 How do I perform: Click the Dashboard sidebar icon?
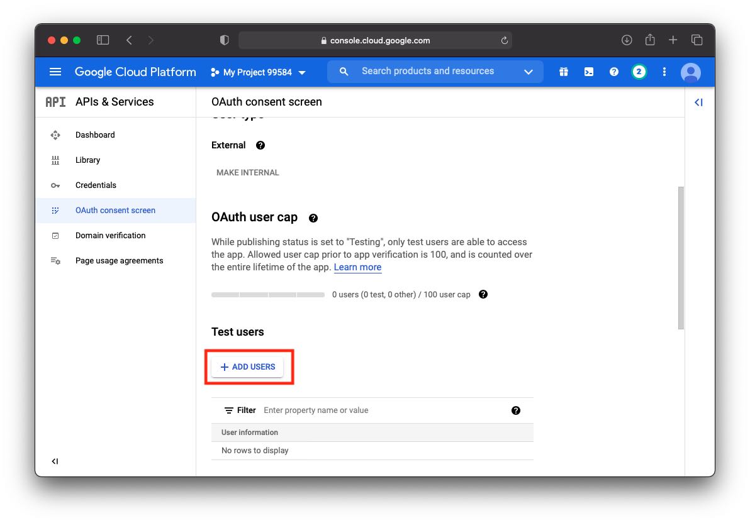[x=55, y=135]
